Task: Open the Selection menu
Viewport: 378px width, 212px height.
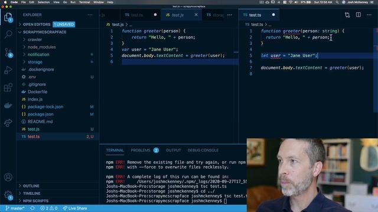Action: pyautogui.click(x=44, y=2)
